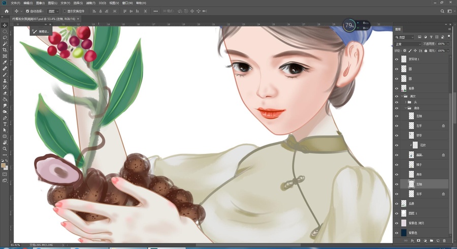Select the Horizontal Type tool
Screen dimensions: 457x249
pyautogui.click(x=5, y=124)
